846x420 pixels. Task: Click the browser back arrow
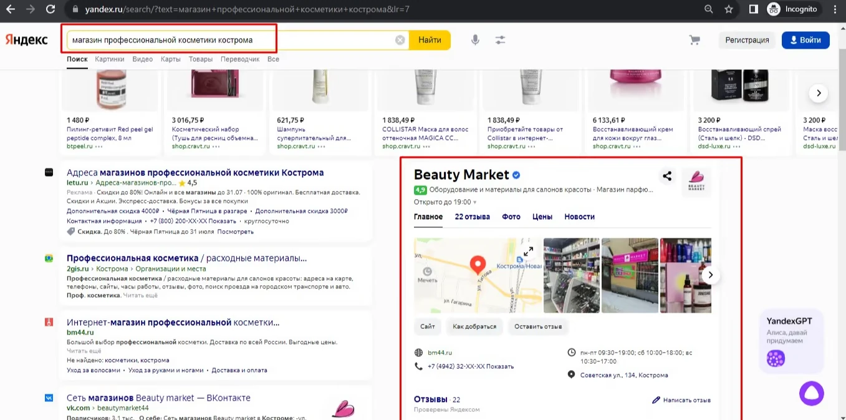pyautogui.click(x=11, y=9)
